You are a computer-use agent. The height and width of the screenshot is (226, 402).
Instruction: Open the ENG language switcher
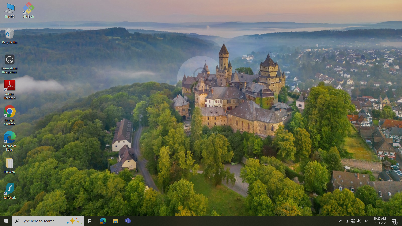366,221
